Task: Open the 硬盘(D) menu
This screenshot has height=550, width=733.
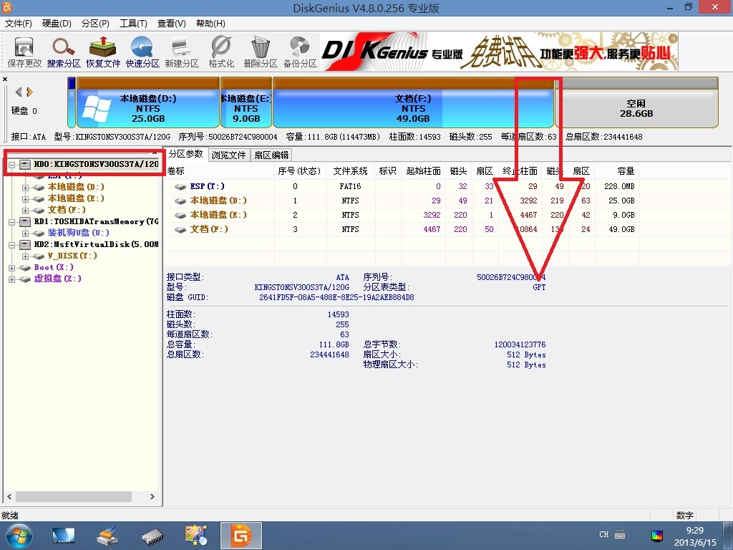Action: pyautogui.click(x=57, y=24)
